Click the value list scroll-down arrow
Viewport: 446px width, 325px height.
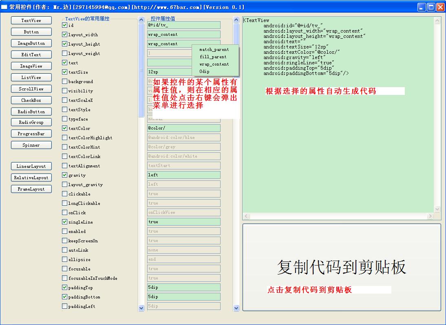236,308
